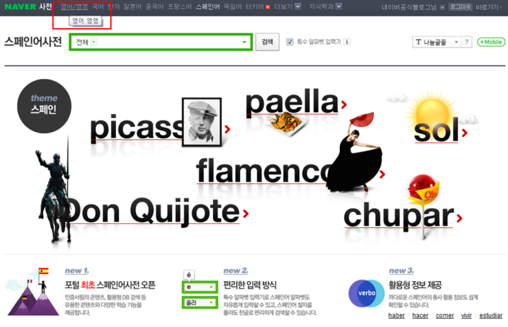Open the estudiar verb link
The width and height of the screenshot is (508, 327).
pos(491,315)
